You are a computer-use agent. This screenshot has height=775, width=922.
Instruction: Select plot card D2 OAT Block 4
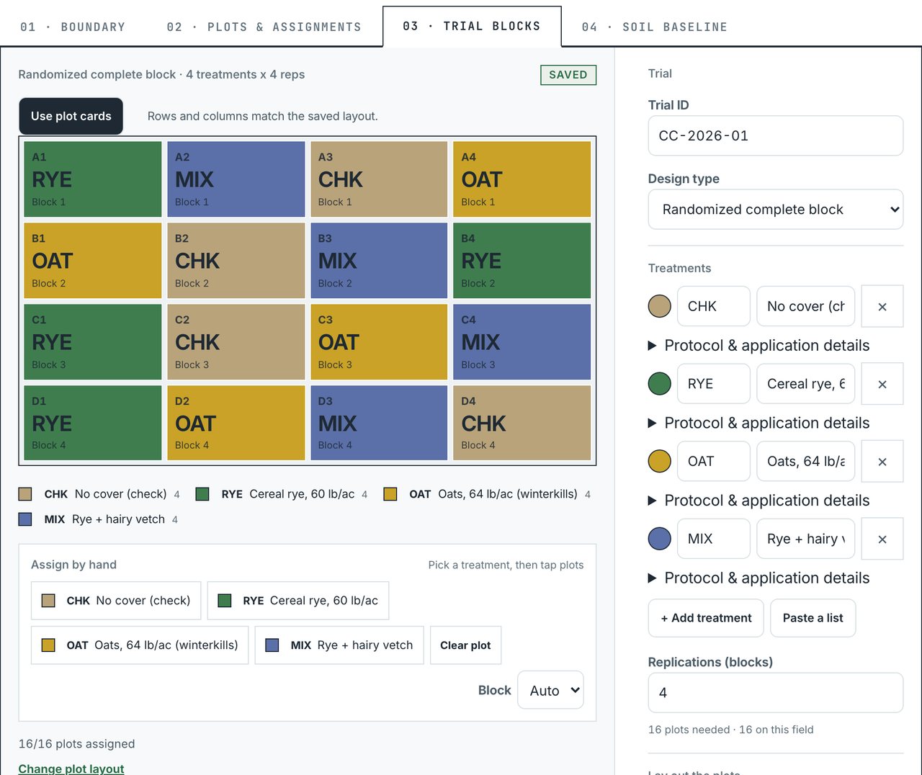[236, 423]
